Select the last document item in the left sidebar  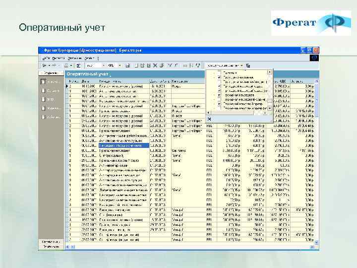tap(51, 117)
